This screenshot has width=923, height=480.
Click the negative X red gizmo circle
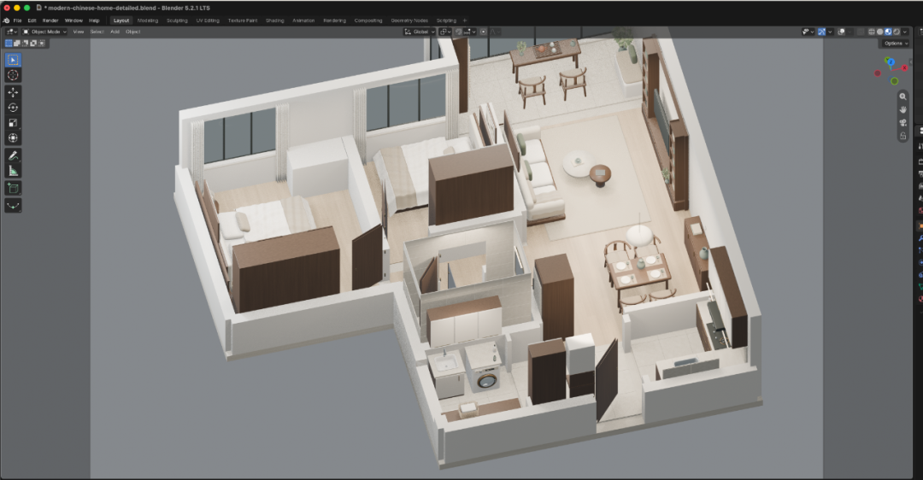pyautogui.click(x=878, y=73)
